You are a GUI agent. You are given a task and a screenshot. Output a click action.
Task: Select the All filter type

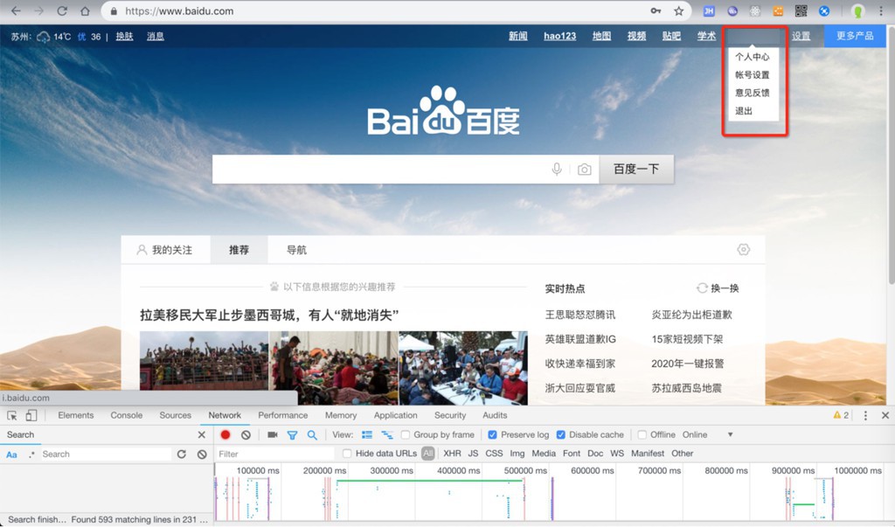pyautogui.click(x=428, y=454)
